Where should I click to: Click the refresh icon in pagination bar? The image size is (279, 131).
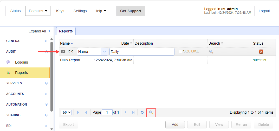(x=142, y=112)
